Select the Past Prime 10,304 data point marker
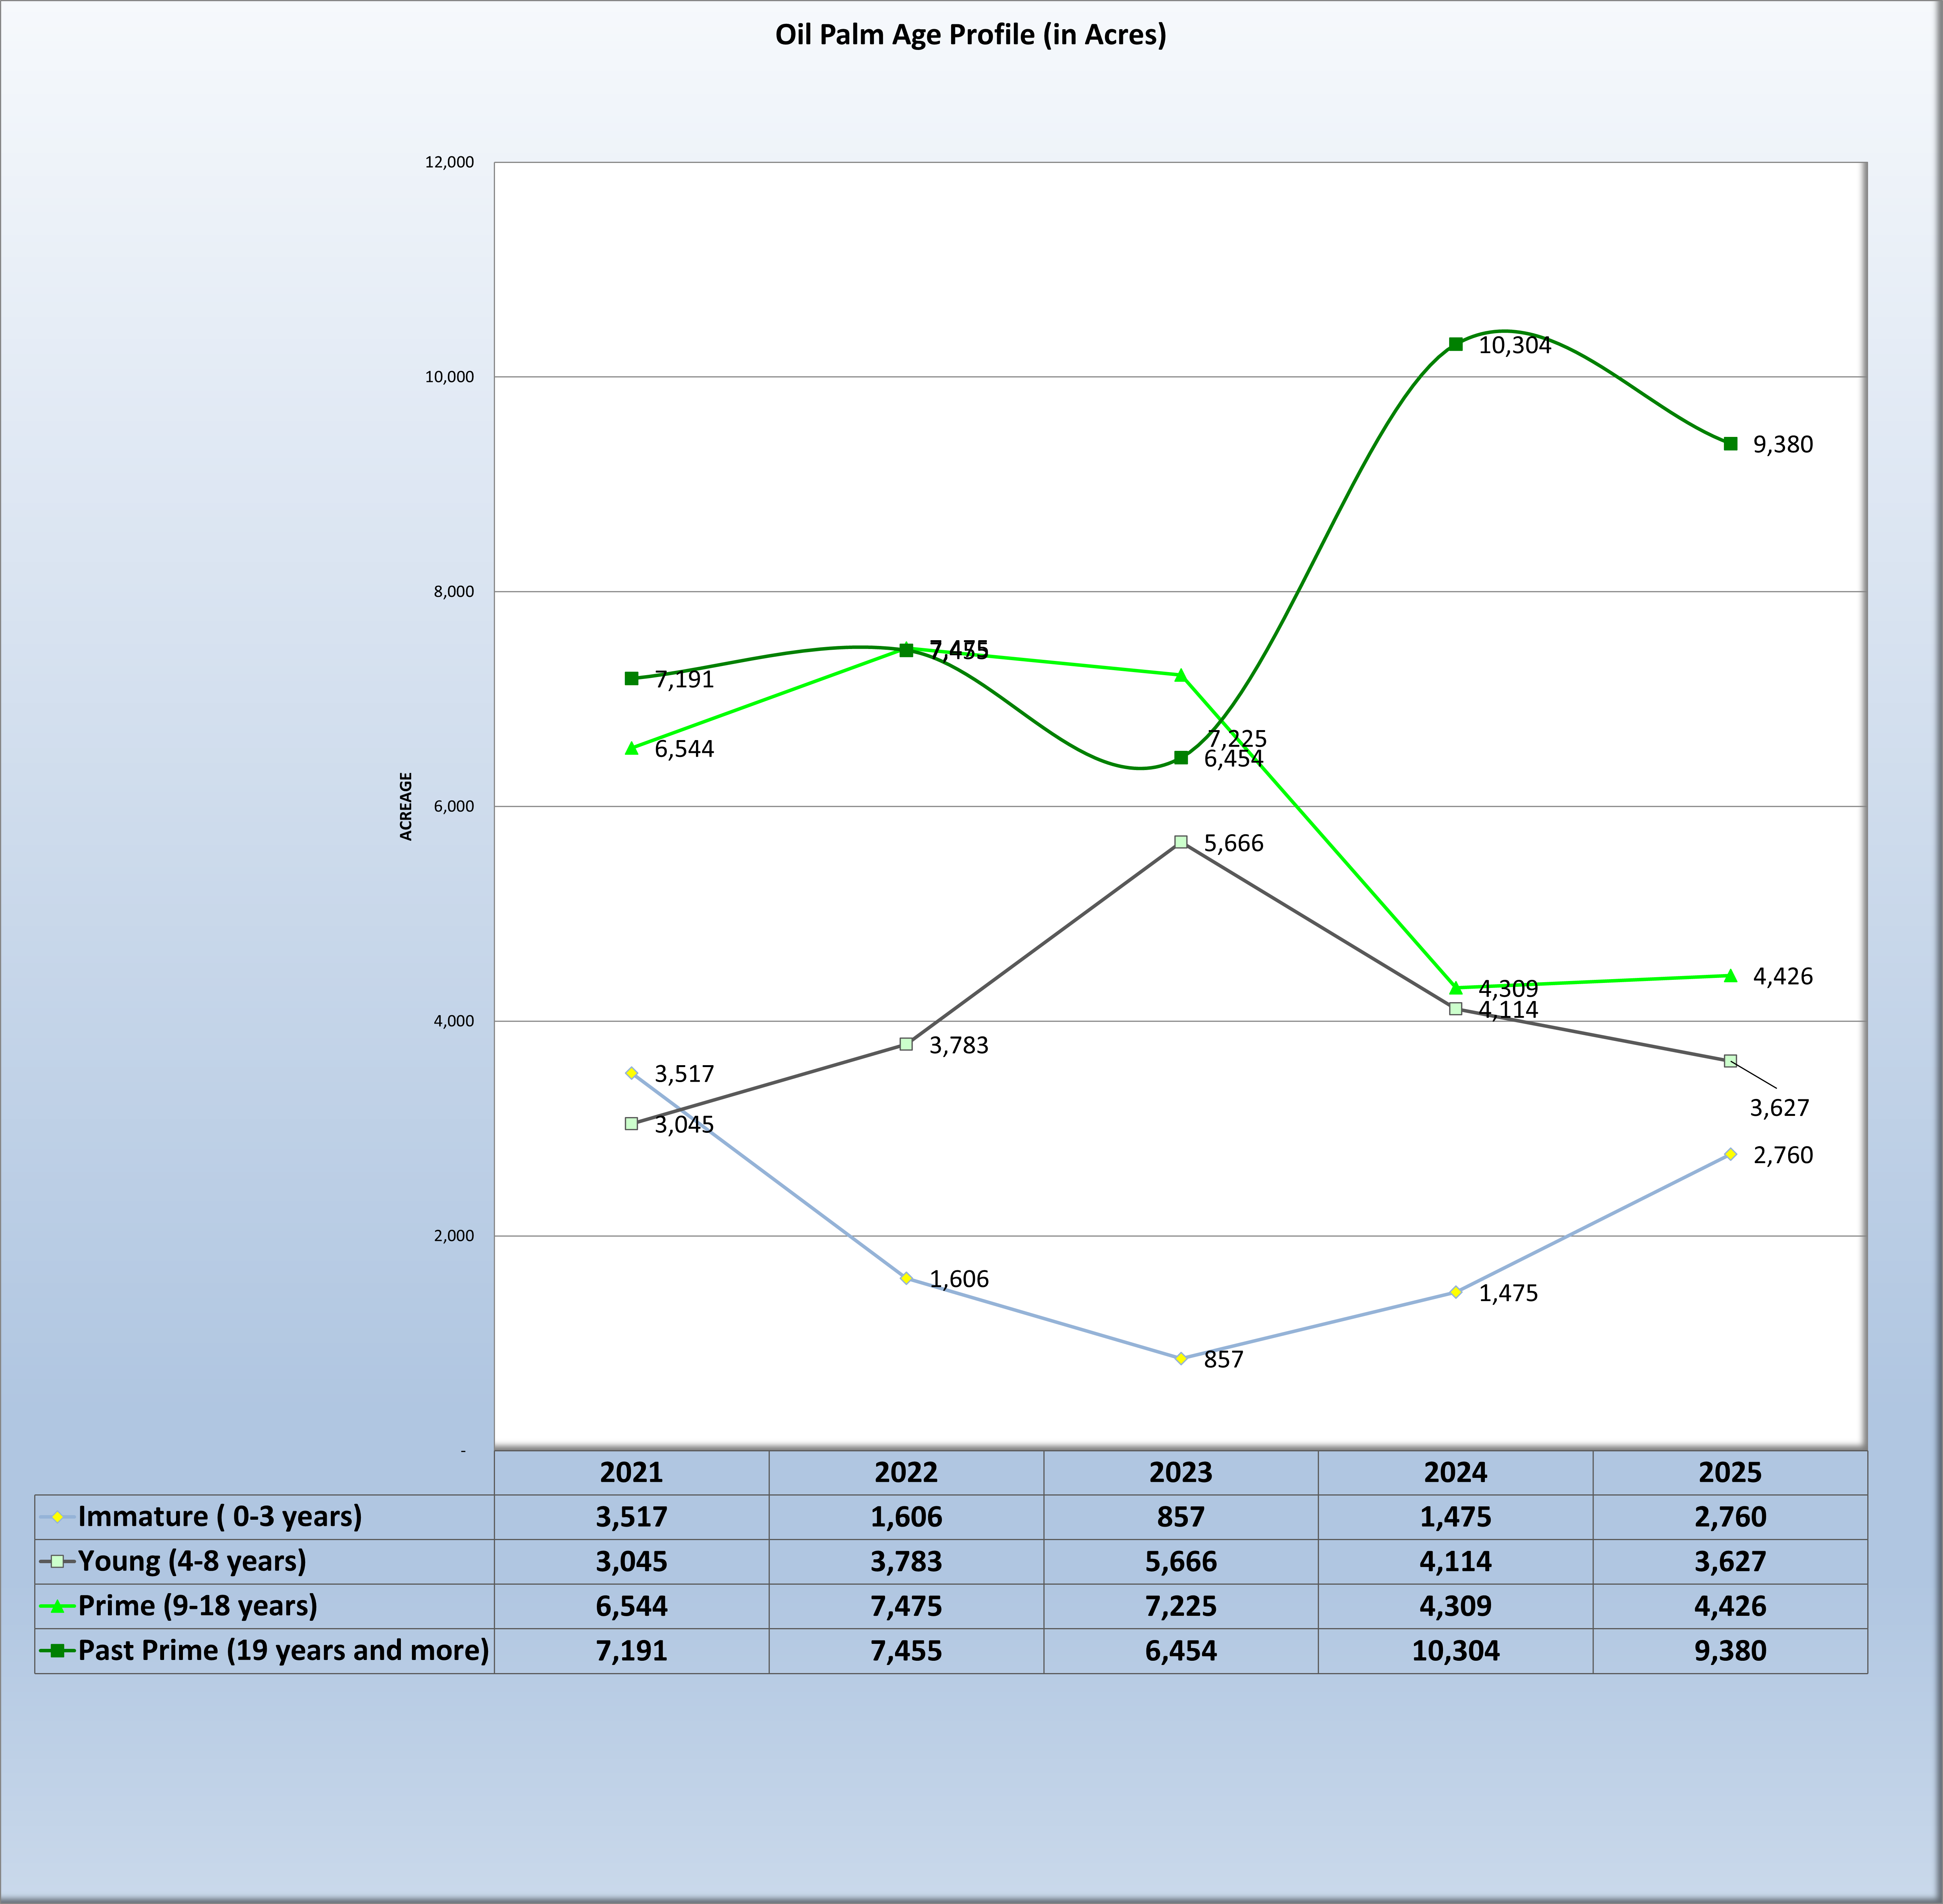 (x=1456, y=344)
